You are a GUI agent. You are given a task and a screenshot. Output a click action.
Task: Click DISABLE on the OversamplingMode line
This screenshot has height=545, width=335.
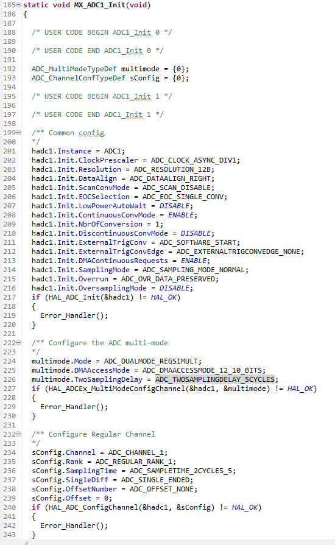[x=174, y=288]
